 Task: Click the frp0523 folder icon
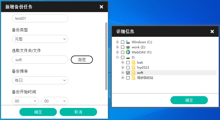(x=133, y=67)
